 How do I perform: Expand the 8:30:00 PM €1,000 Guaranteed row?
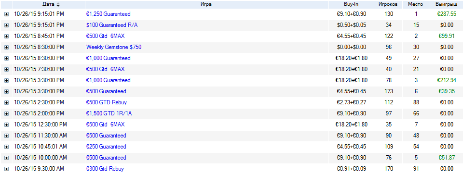click(x=6, y=58)
